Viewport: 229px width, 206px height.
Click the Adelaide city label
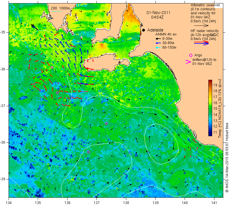point(155,30)
